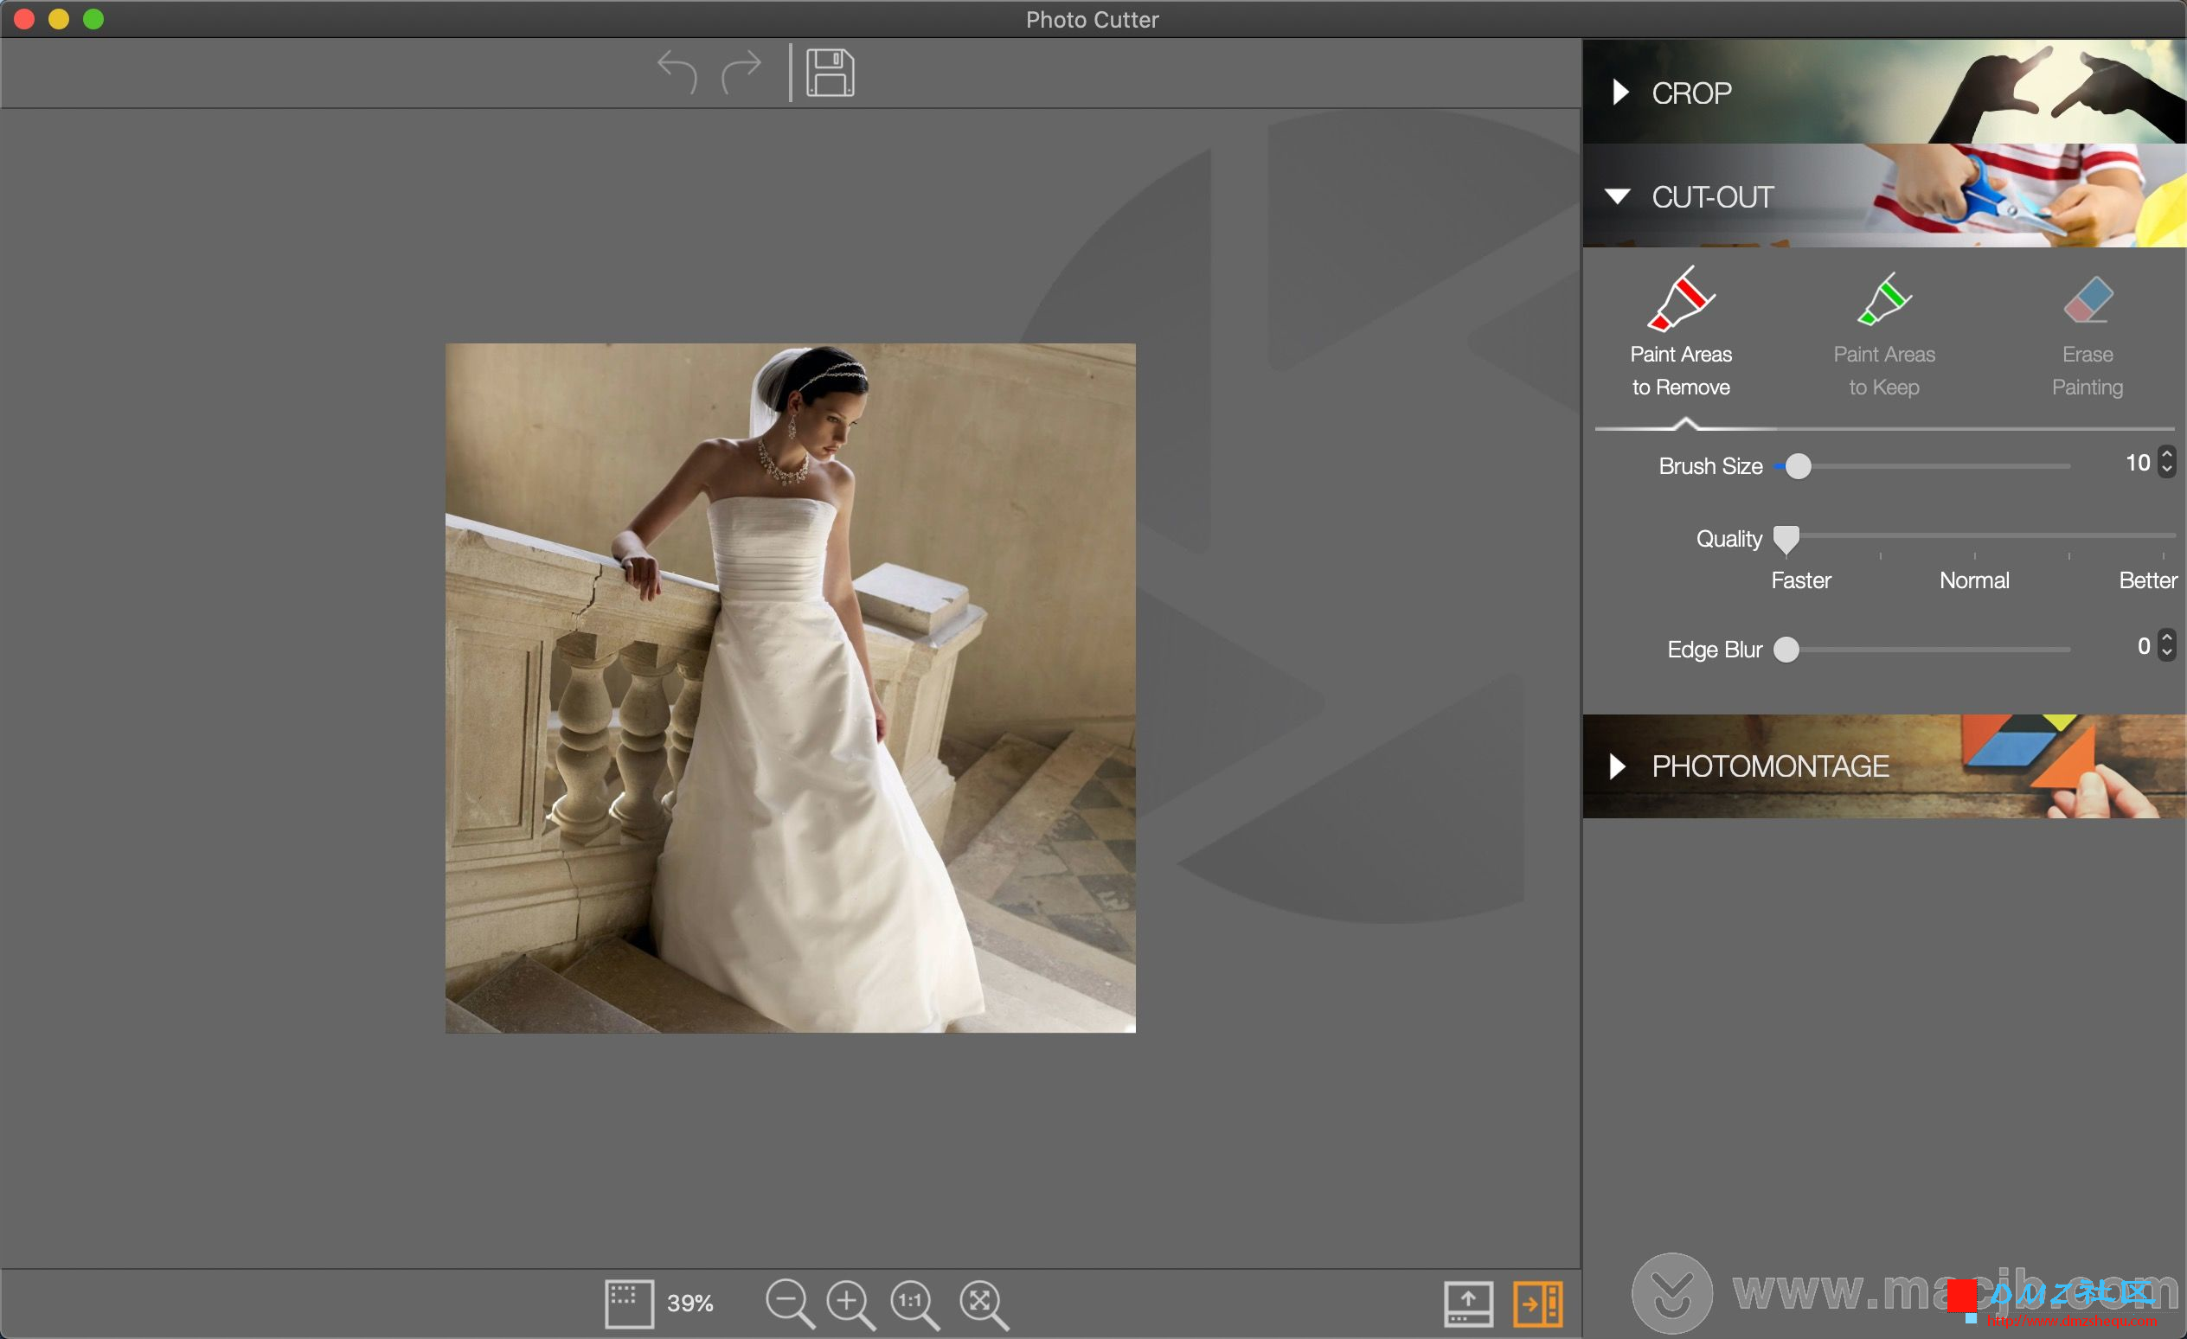Redo the undone action

click(742, 72)
